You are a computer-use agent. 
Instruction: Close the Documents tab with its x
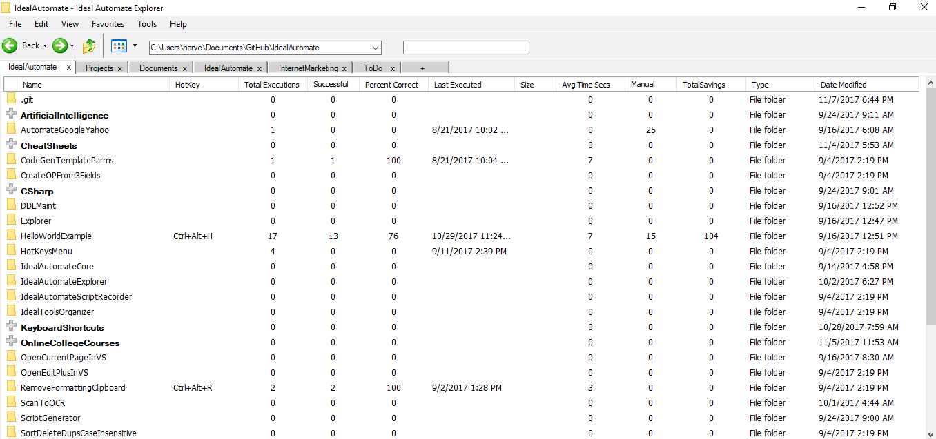point(185,68)
